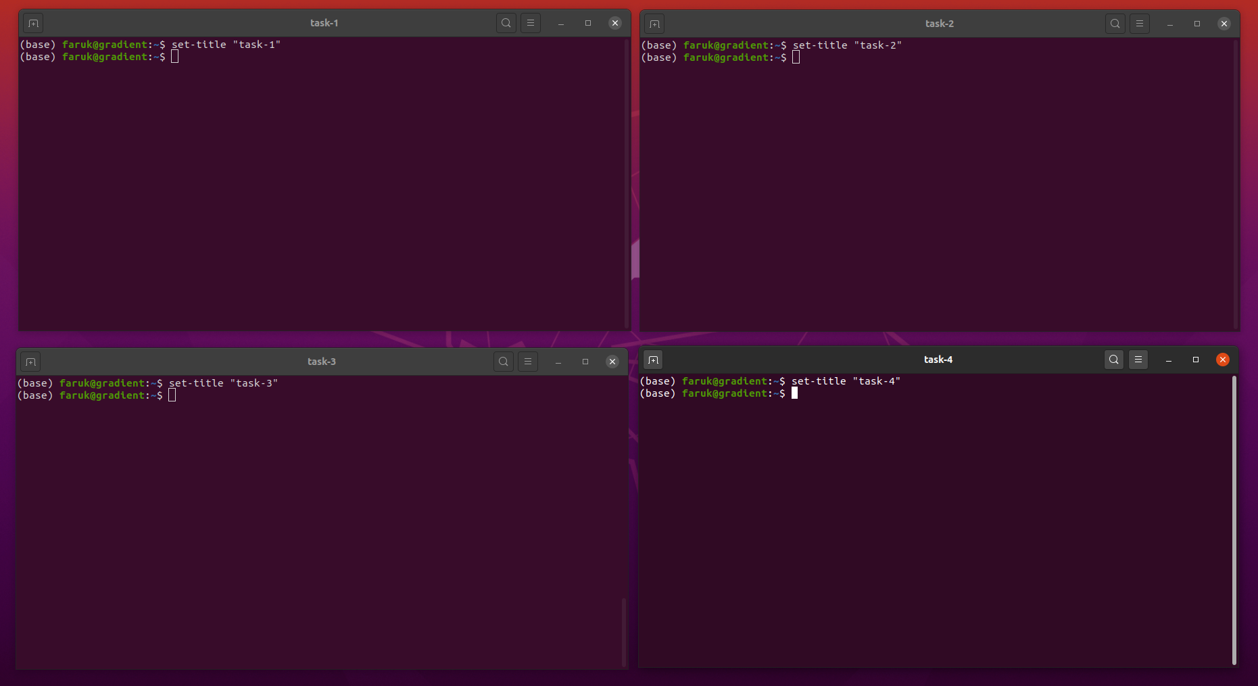Click the task-4 terminal scrollbar
1258x686 pixels.
[x=1234, y=520]
